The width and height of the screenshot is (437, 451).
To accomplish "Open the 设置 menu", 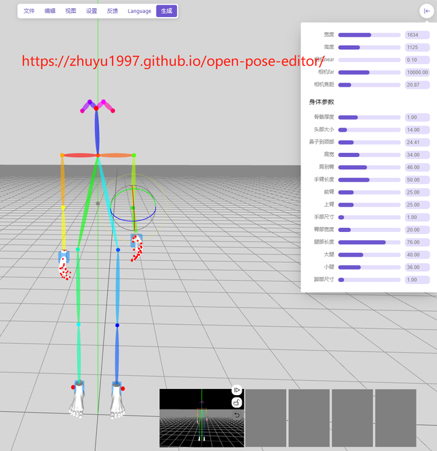I will (91, 11).
